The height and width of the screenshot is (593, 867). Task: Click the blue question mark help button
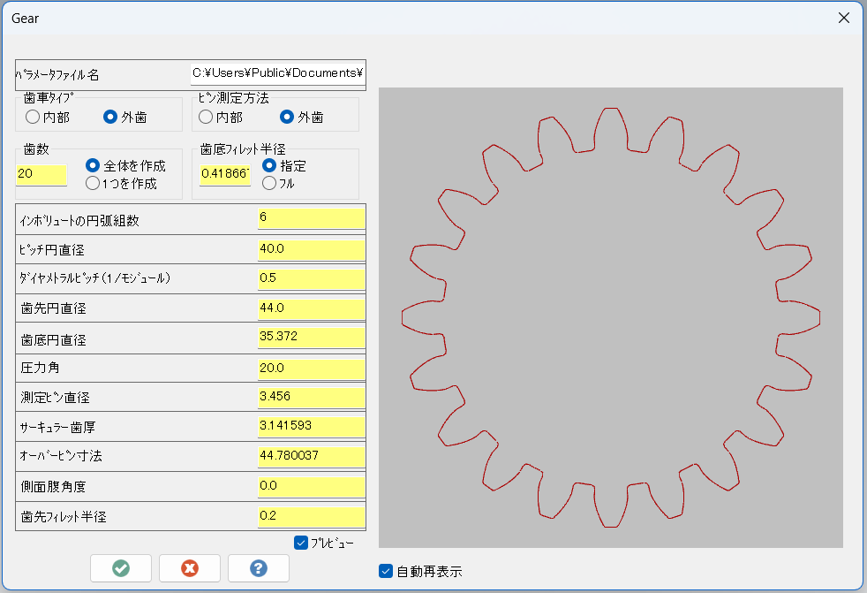point(258,568)
